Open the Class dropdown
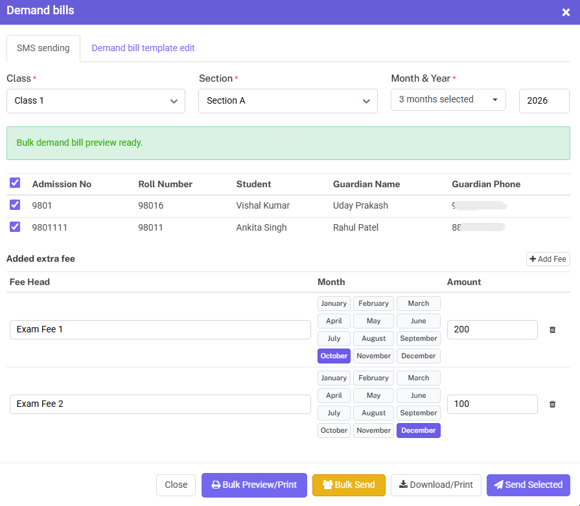 [96, 101]
